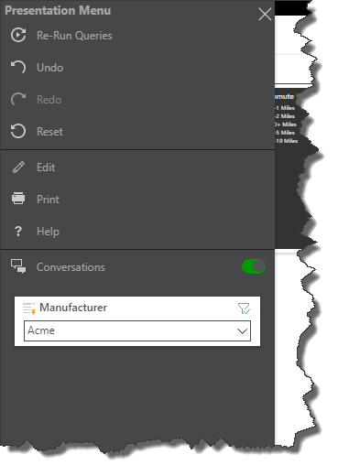Click the Manufacturer slicer title
Image resolution: width=338 pixels, height=476 pixels.
[73, 308]
